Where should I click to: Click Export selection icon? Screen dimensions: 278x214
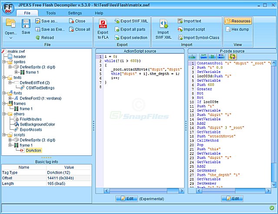point(117,38)
